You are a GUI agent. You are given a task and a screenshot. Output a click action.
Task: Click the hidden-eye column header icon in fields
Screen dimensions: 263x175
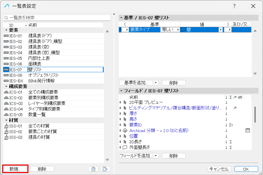[240, 97]
